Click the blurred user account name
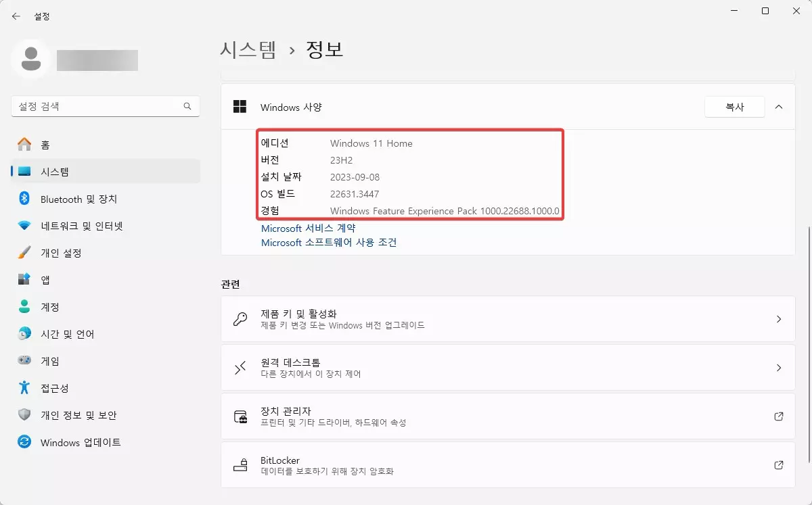The image size is (812, 505). pyautogui.click(x=97, y=60)
